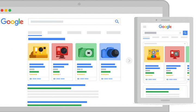Screen dimensions: 196x112
Task: Select first underlined tab on tablet
Action: click(146, 38)
